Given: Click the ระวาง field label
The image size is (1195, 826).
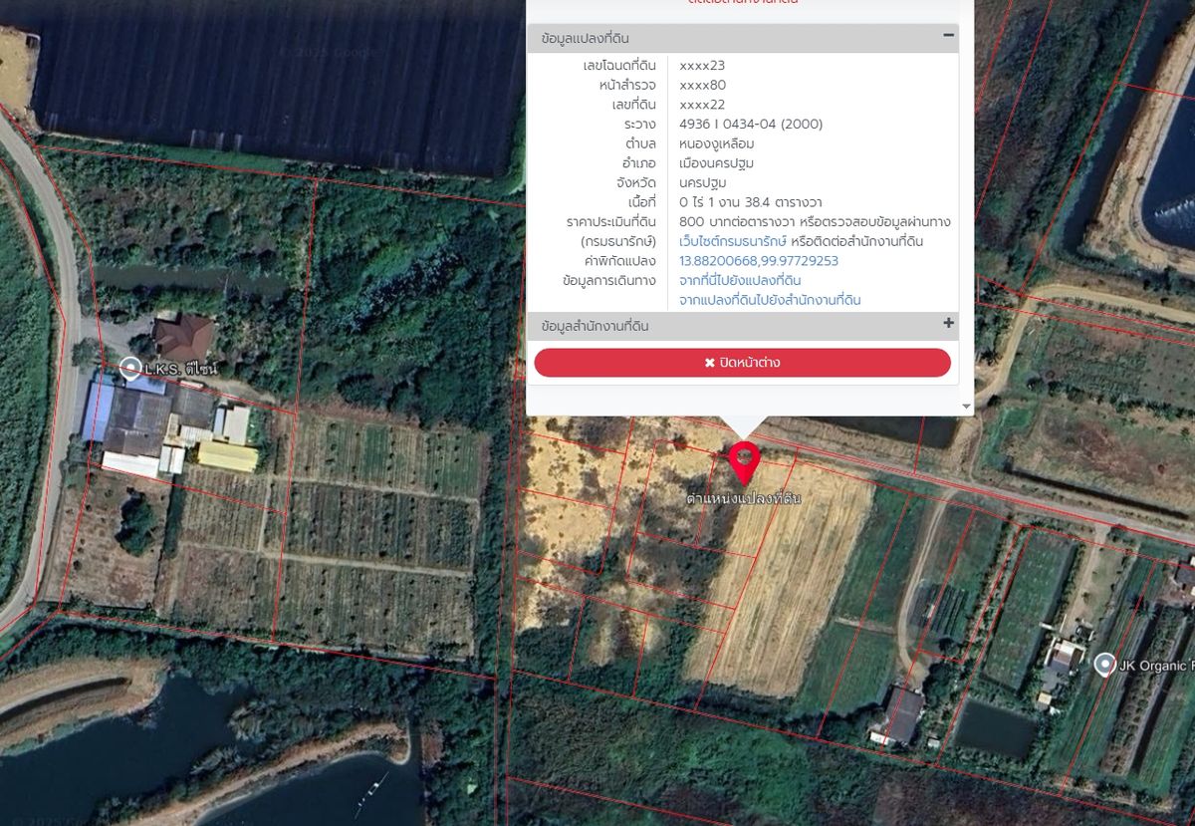Looking at the screenshot, I should (640, 125).
